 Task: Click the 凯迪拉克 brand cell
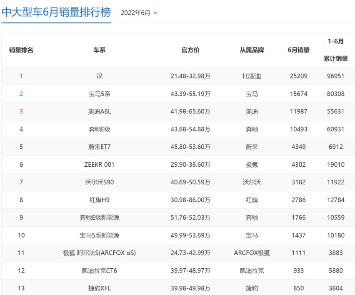pos(252,270)
